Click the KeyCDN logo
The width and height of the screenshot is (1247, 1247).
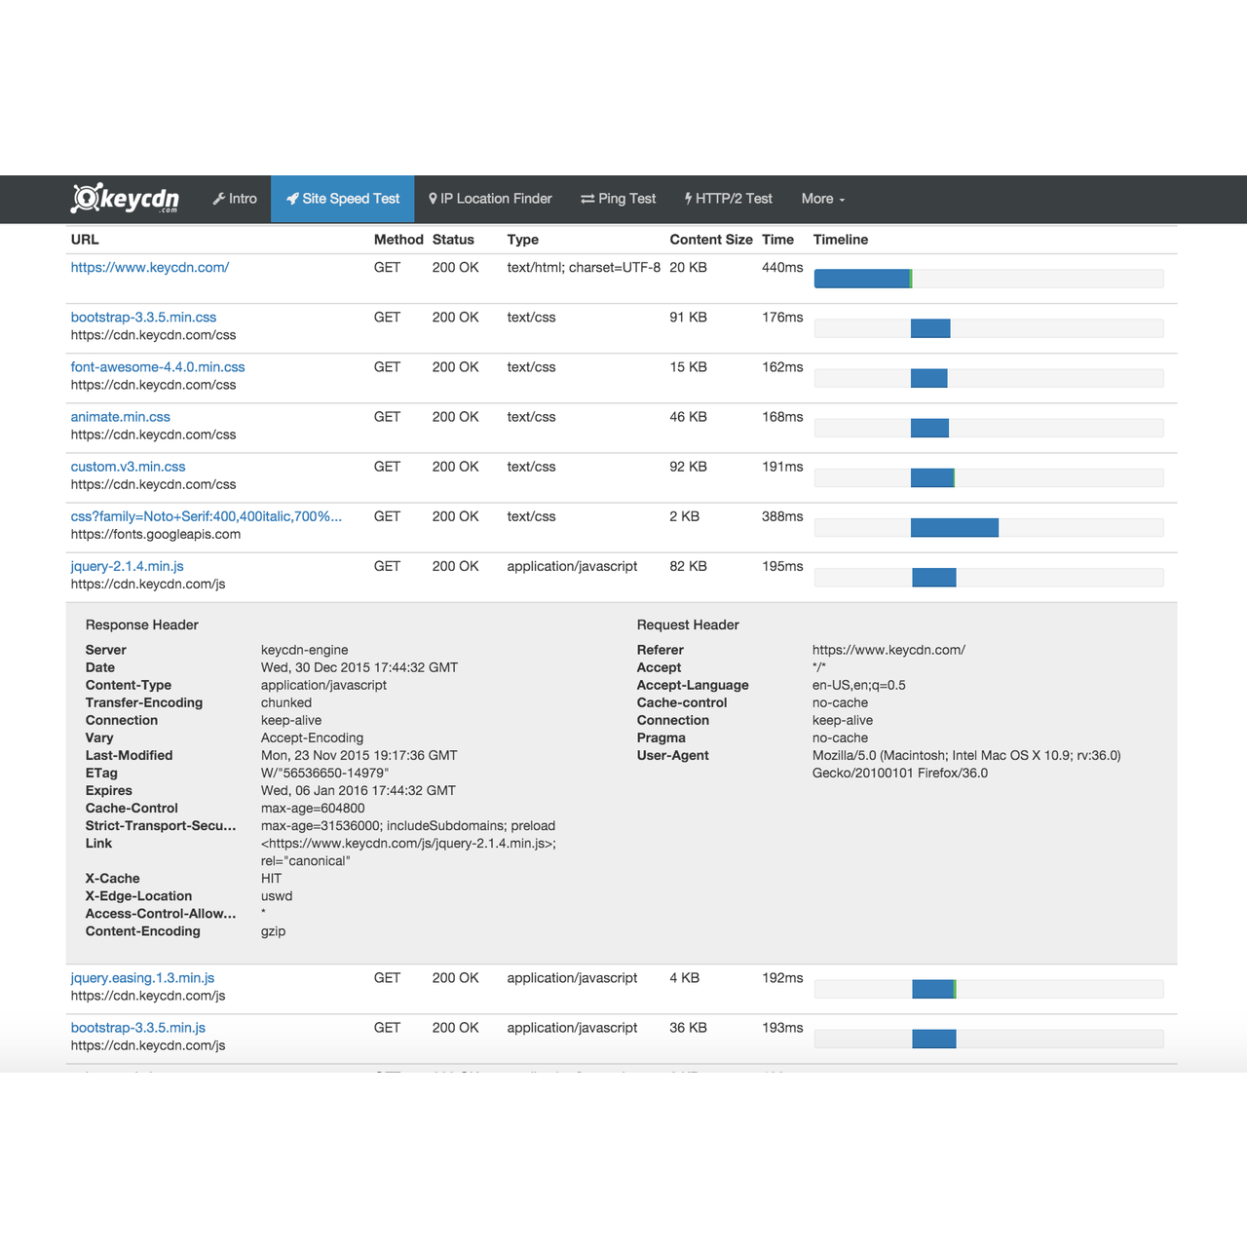pos(125,198)
